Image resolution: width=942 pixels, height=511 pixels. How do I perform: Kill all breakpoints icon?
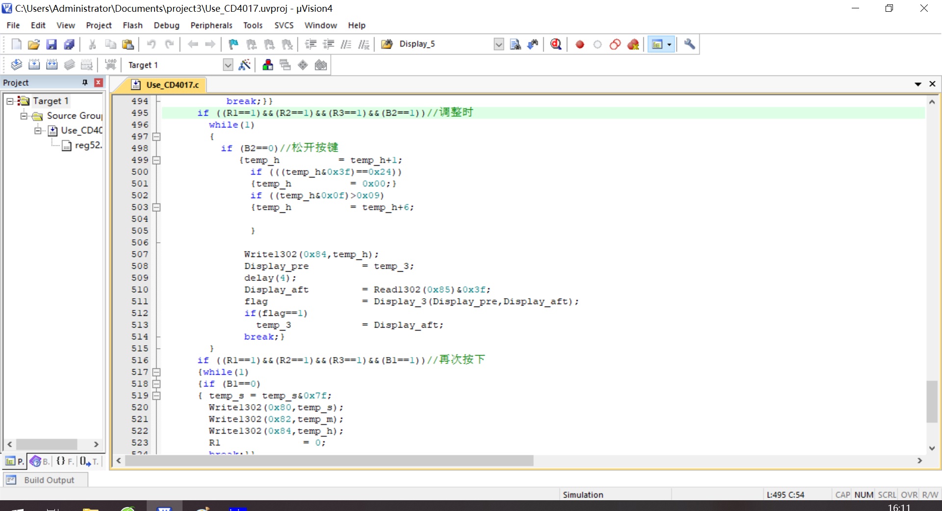[x=633, y=44]
